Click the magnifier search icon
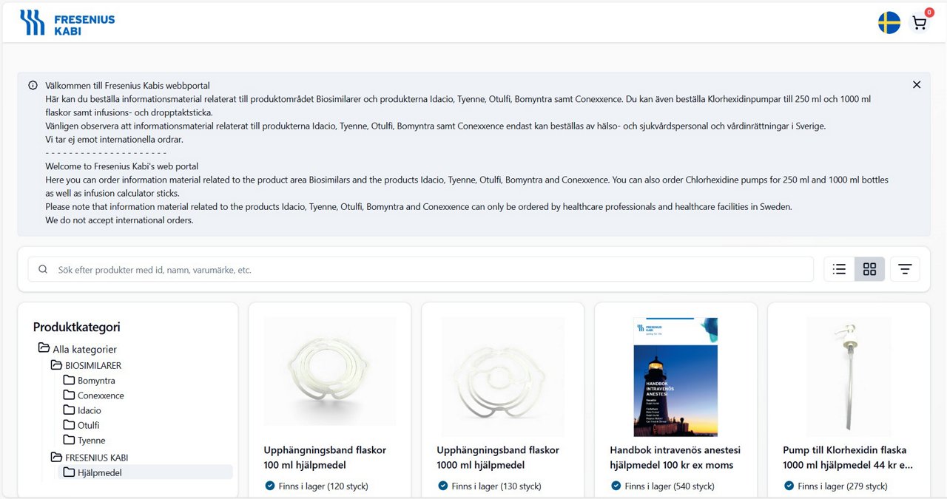The height and width of the screenshot is (499, 947). 43,270
